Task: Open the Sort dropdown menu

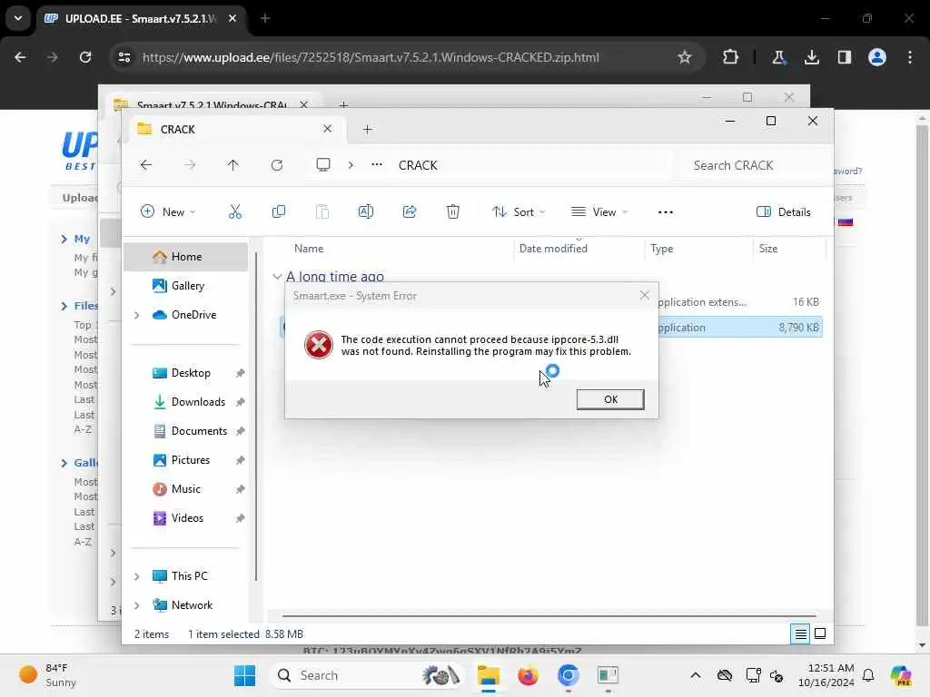Action: (x=518, y=211)
